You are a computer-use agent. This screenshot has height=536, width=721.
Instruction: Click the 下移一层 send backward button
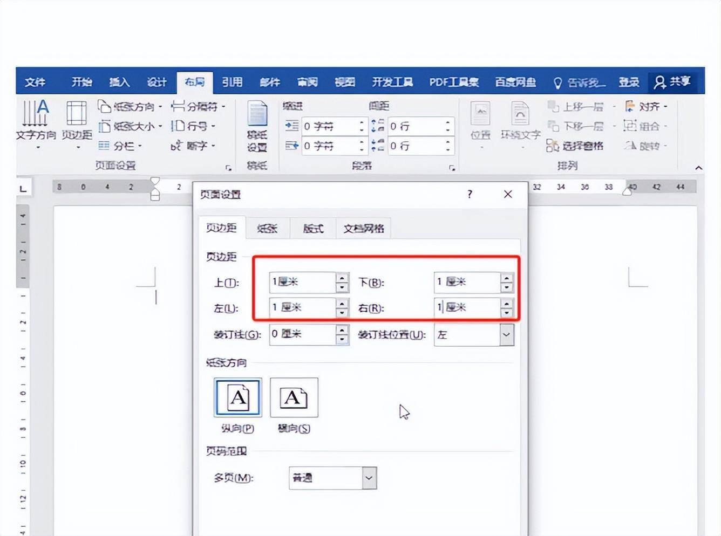pos(581,126)
